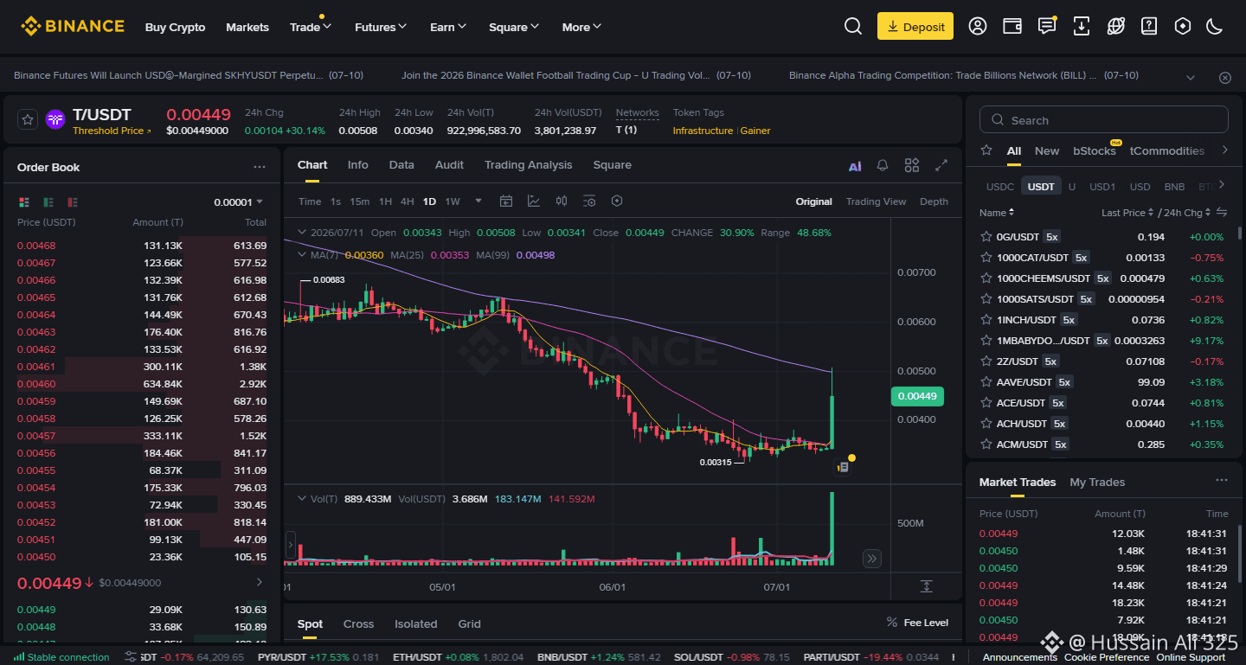Open the wallet icon in the header
Image resolution: width=1246 pixels, height=665 pixels.
1012,26
